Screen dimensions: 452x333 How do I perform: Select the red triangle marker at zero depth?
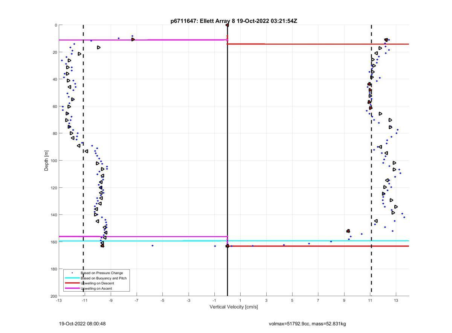pos(227,25)
